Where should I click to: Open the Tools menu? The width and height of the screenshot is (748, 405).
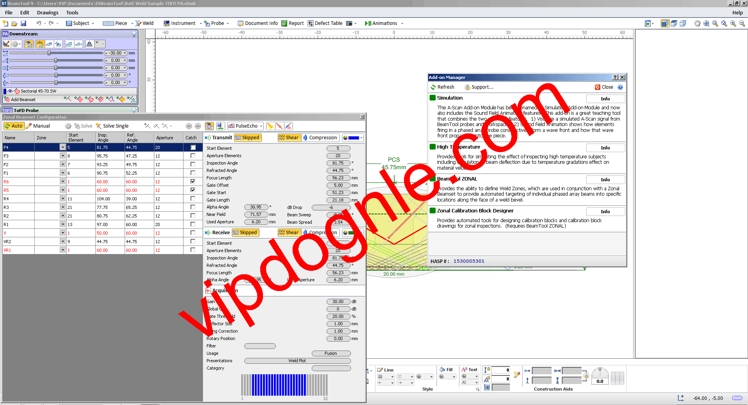(x=72, y=13)
